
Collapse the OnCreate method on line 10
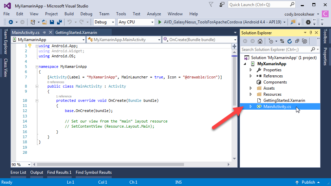pyautogui.click(x=37, y=101)
